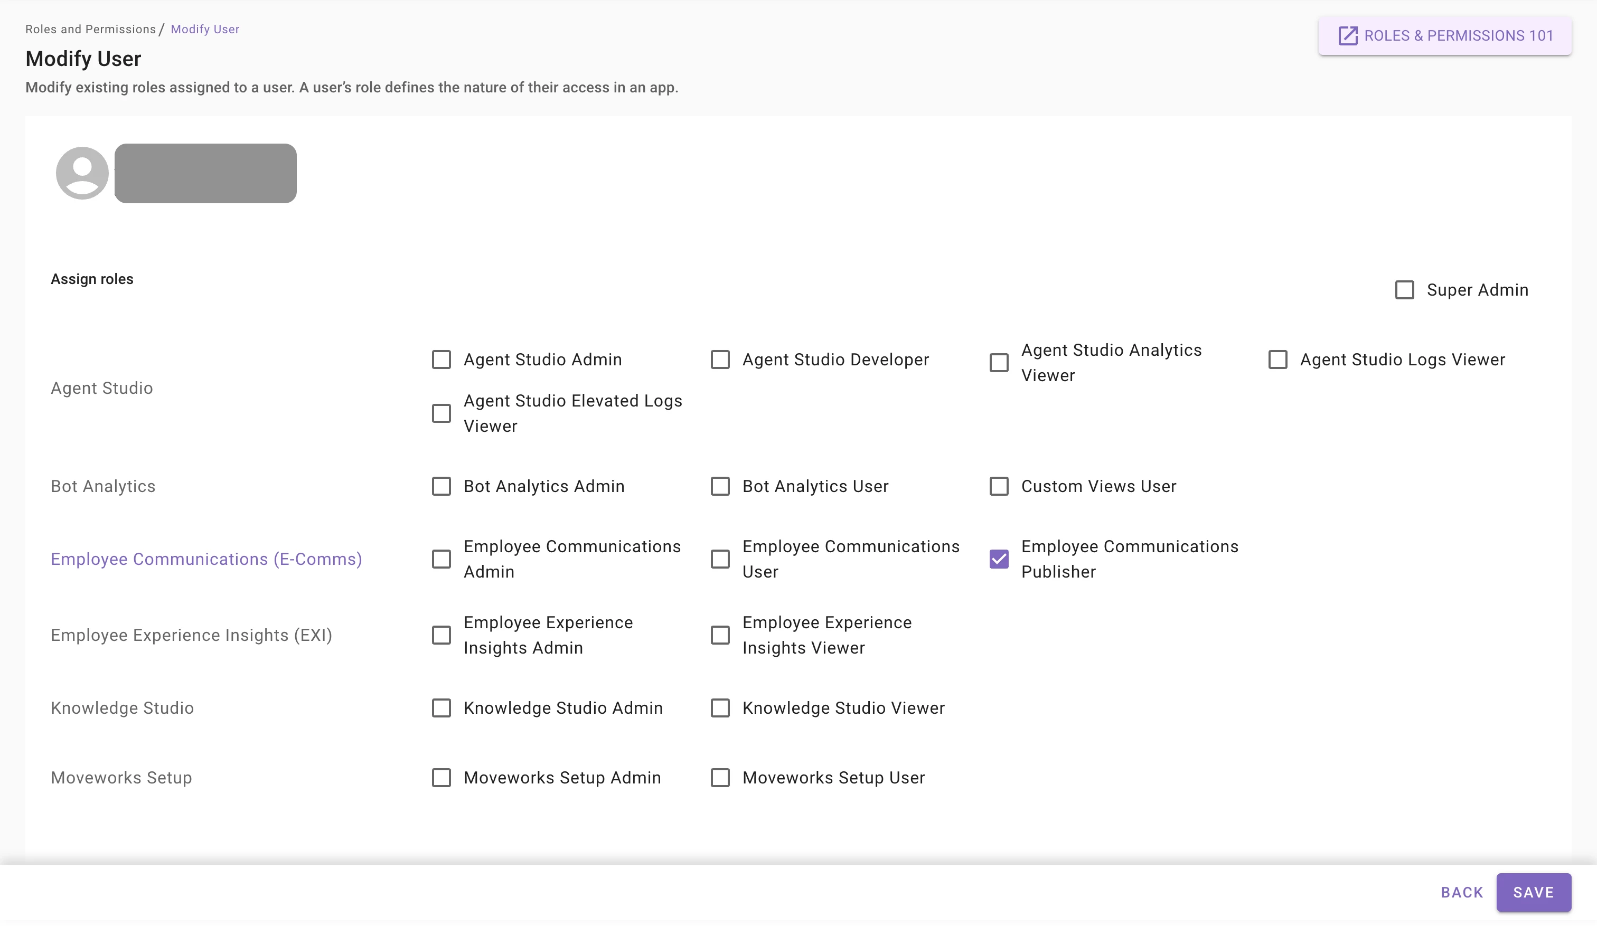Viewport: 1597px width, 926px height.
Task: Click the Back button
Action: 1461,892
